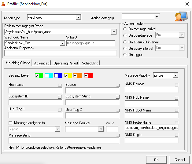Toggle the red severity level swatch
Screen dimensions: 192x164
(x=87, y=75)
